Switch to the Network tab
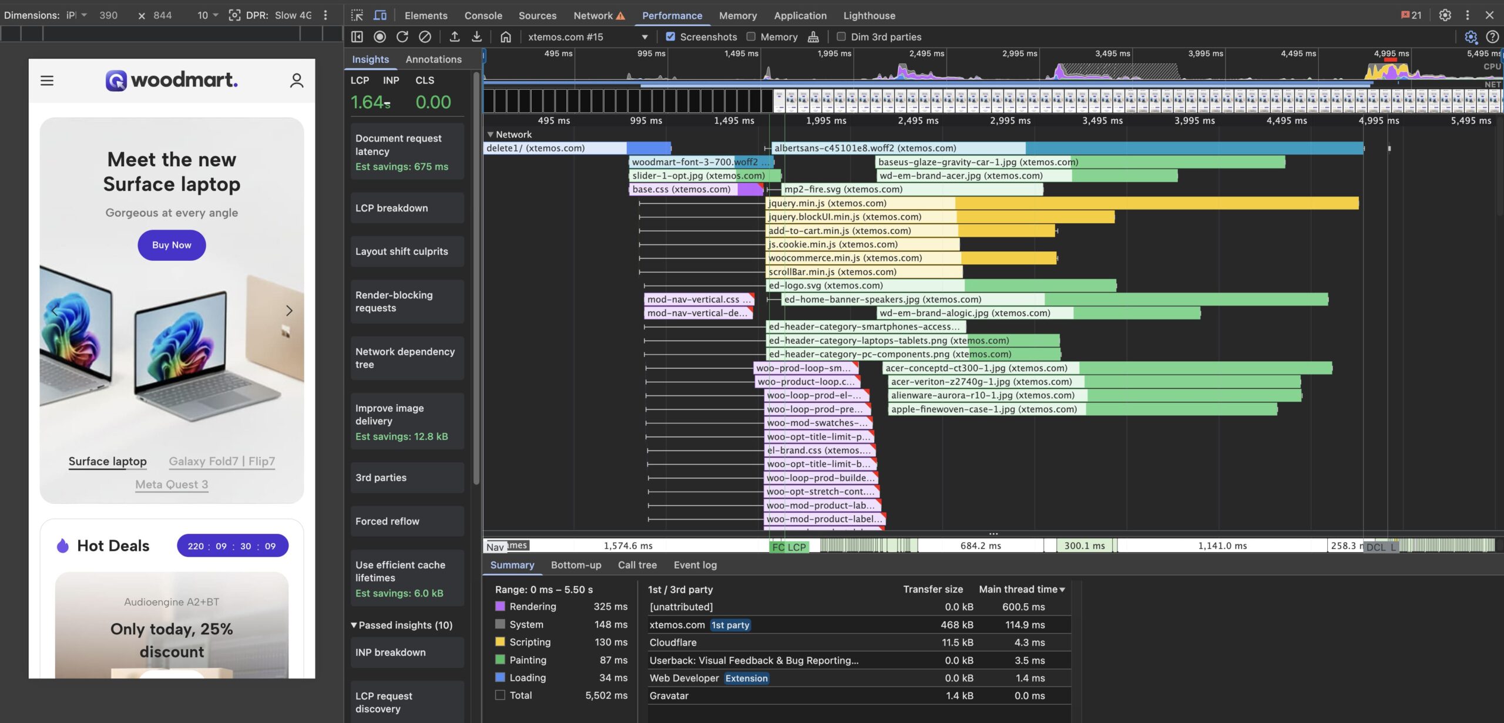Viewport: 1504px width, 723px height. (x=599, y=16)
